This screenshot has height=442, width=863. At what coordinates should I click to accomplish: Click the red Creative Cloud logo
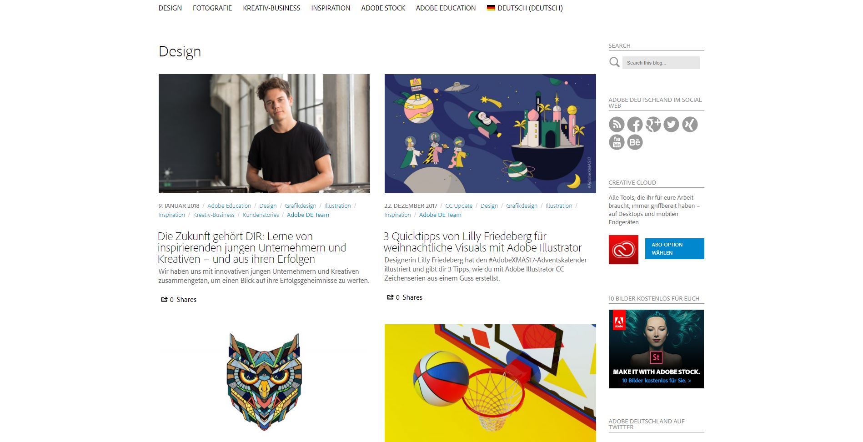point(623,250)
